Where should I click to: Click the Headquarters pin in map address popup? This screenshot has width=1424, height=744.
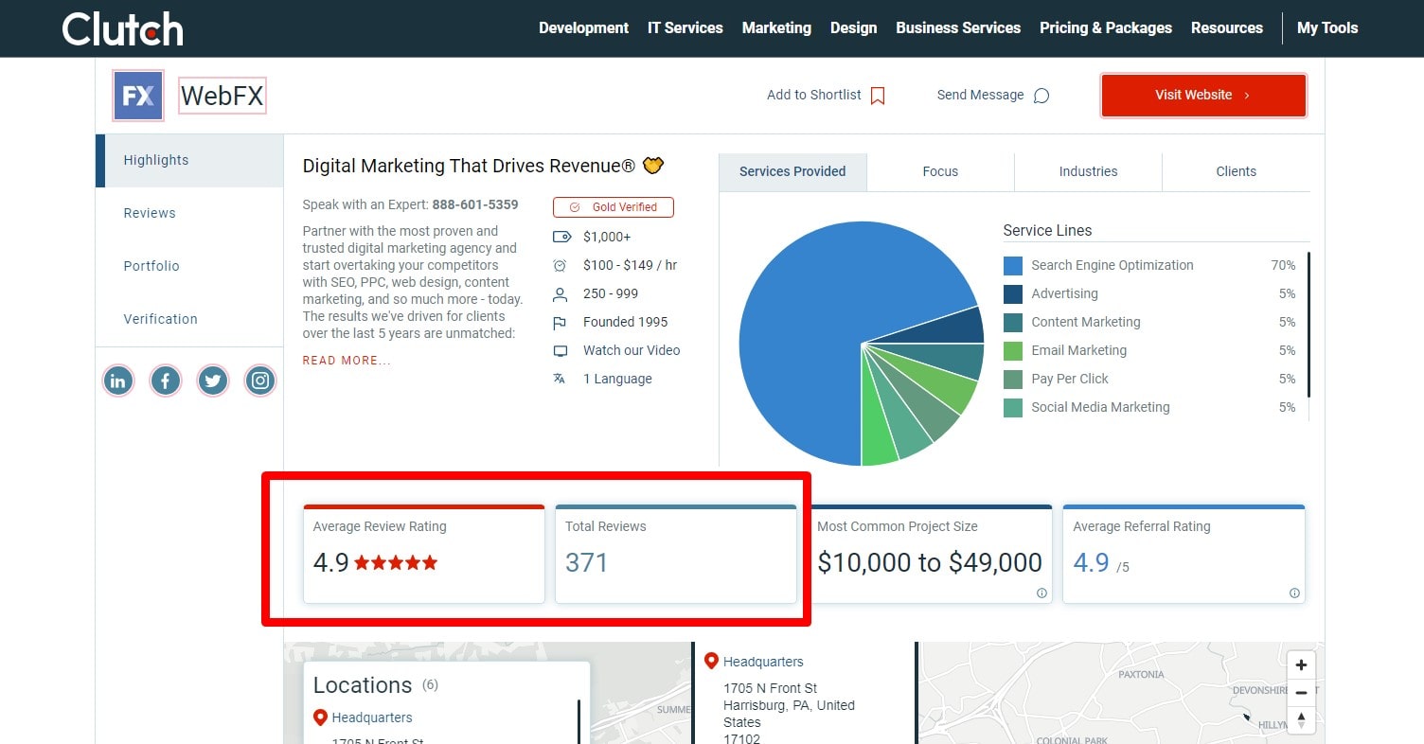711,661
